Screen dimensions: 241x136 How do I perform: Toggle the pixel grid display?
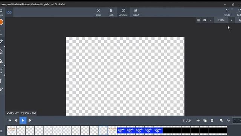point(198,20)
